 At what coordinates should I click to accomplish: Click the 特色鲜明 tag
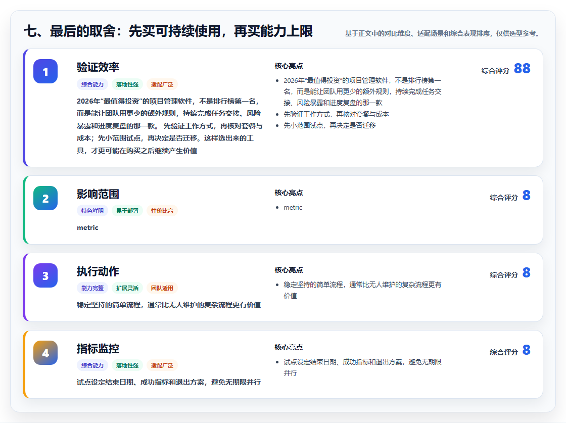[92, 211]
